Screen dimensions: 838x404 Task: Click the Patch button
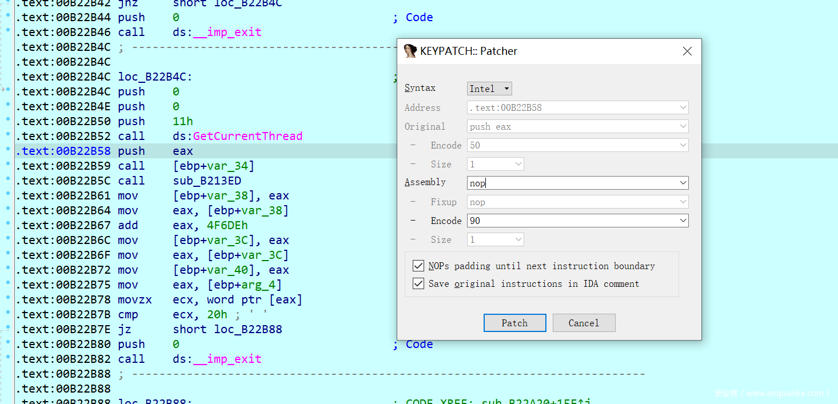[514, 323]
